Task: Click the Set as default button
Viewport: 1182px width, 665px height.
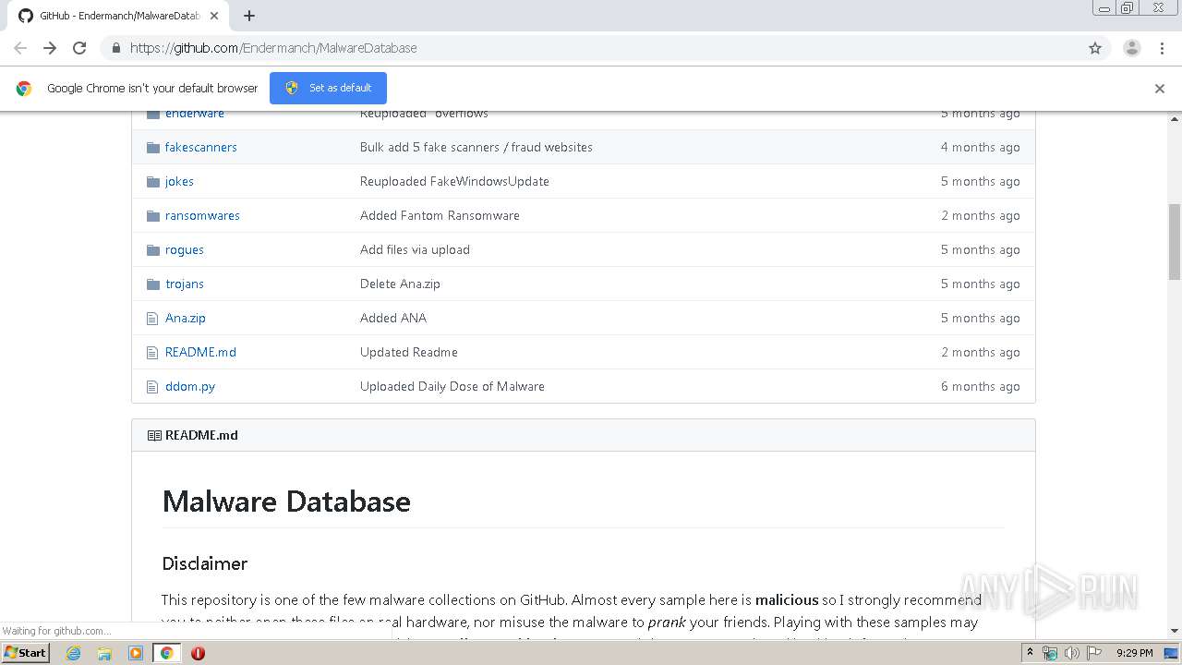Action: coord(328,88)
